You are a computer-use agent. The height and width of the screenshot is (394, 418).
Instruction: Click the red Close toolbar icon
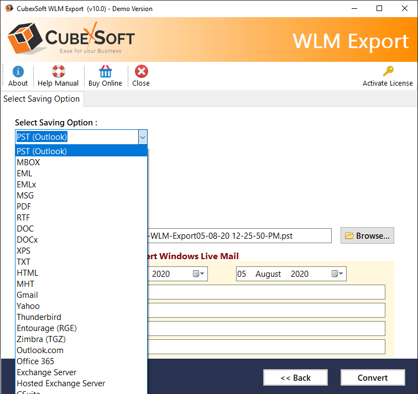pos(141,72)
